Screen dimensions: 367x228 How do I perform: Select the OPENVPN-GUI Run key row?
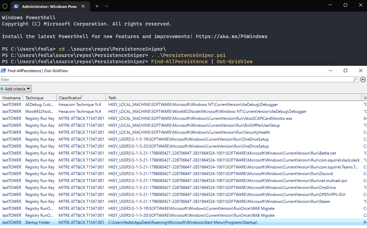pyautogui.click(x=183, y=195)
